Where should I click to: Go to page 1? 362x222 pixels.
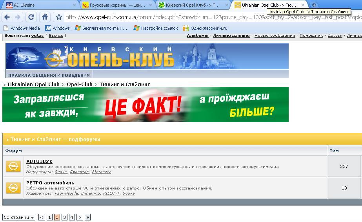point(49,217)
